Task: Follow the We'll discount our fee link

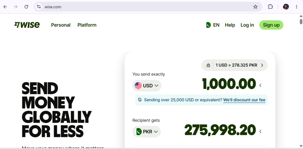Action: (x=244, y=100)
